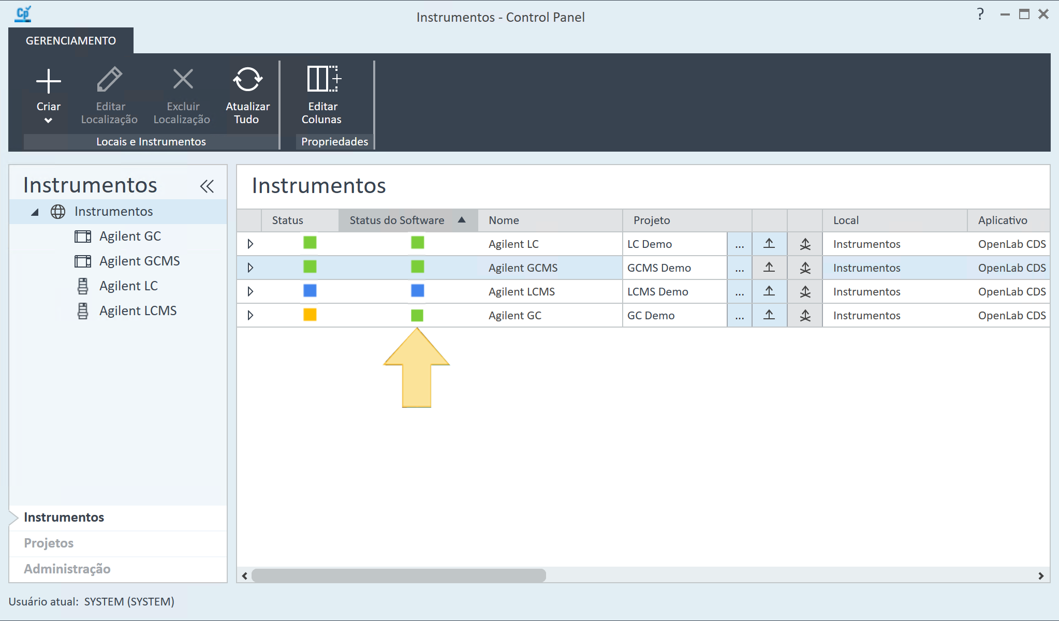The width and height of the screenshot is (1059, 621).
Task: Sort by Status do Software column
Action: tap(408, 220)
